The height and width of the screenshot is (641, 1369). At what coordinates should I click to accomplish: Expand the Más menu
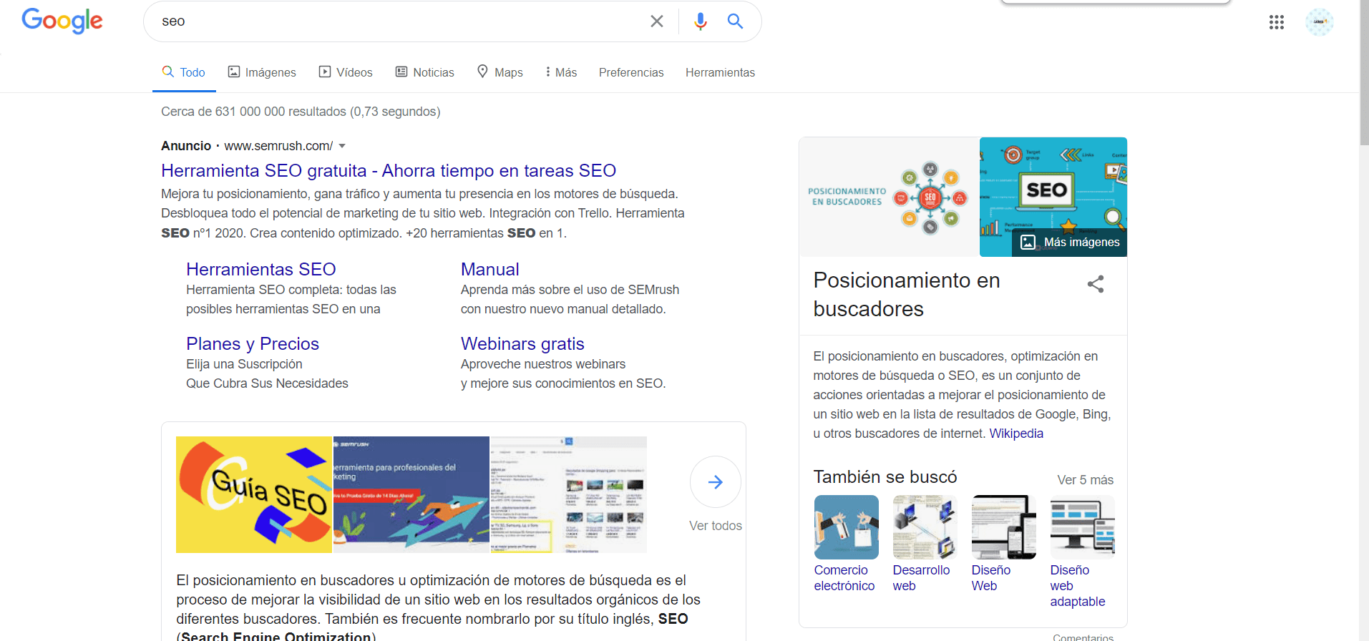coord(561,72)
